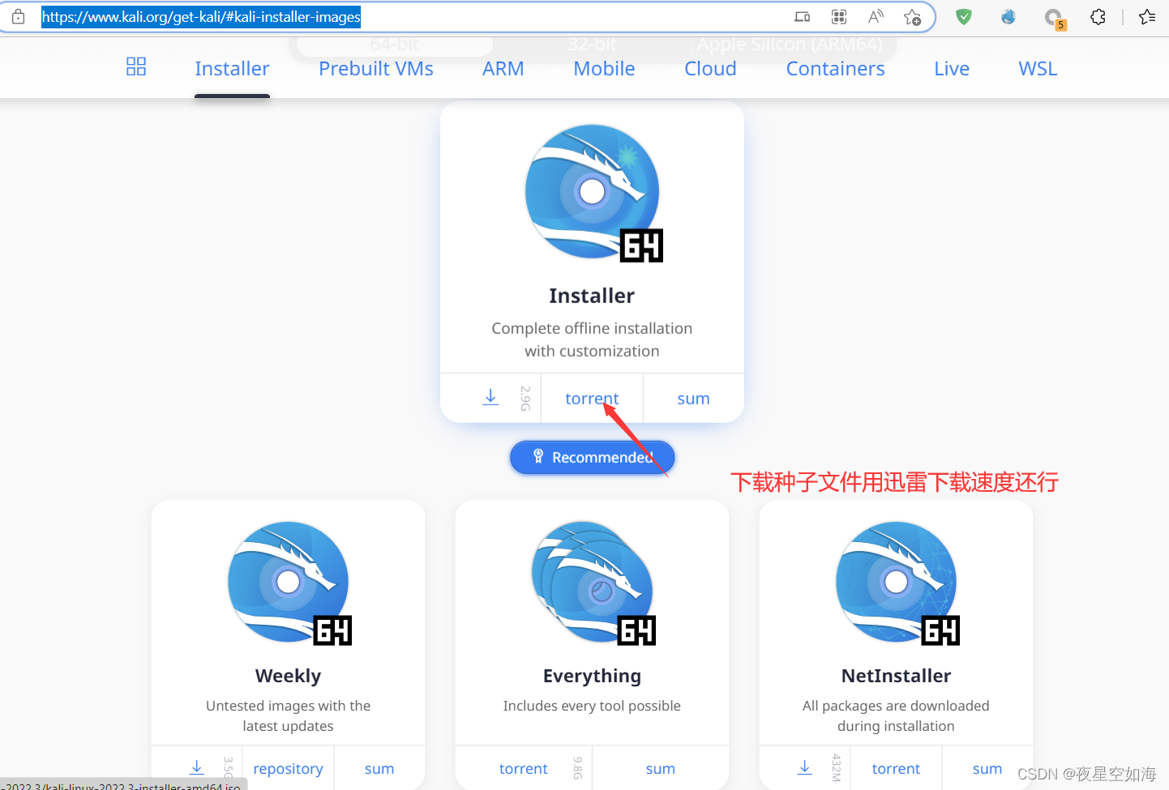
Task: Click the NetInstaller sum link
Action: (x=987, y=769)
